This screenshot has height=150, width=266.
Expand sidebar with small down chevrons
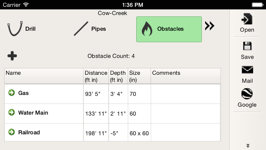248,145
